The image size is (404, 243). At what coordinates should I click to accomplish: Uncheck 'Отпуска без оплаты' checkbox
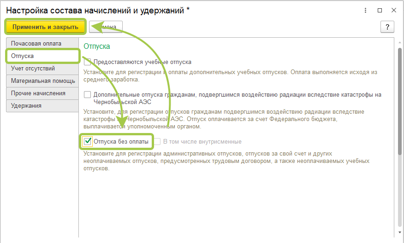88,141
